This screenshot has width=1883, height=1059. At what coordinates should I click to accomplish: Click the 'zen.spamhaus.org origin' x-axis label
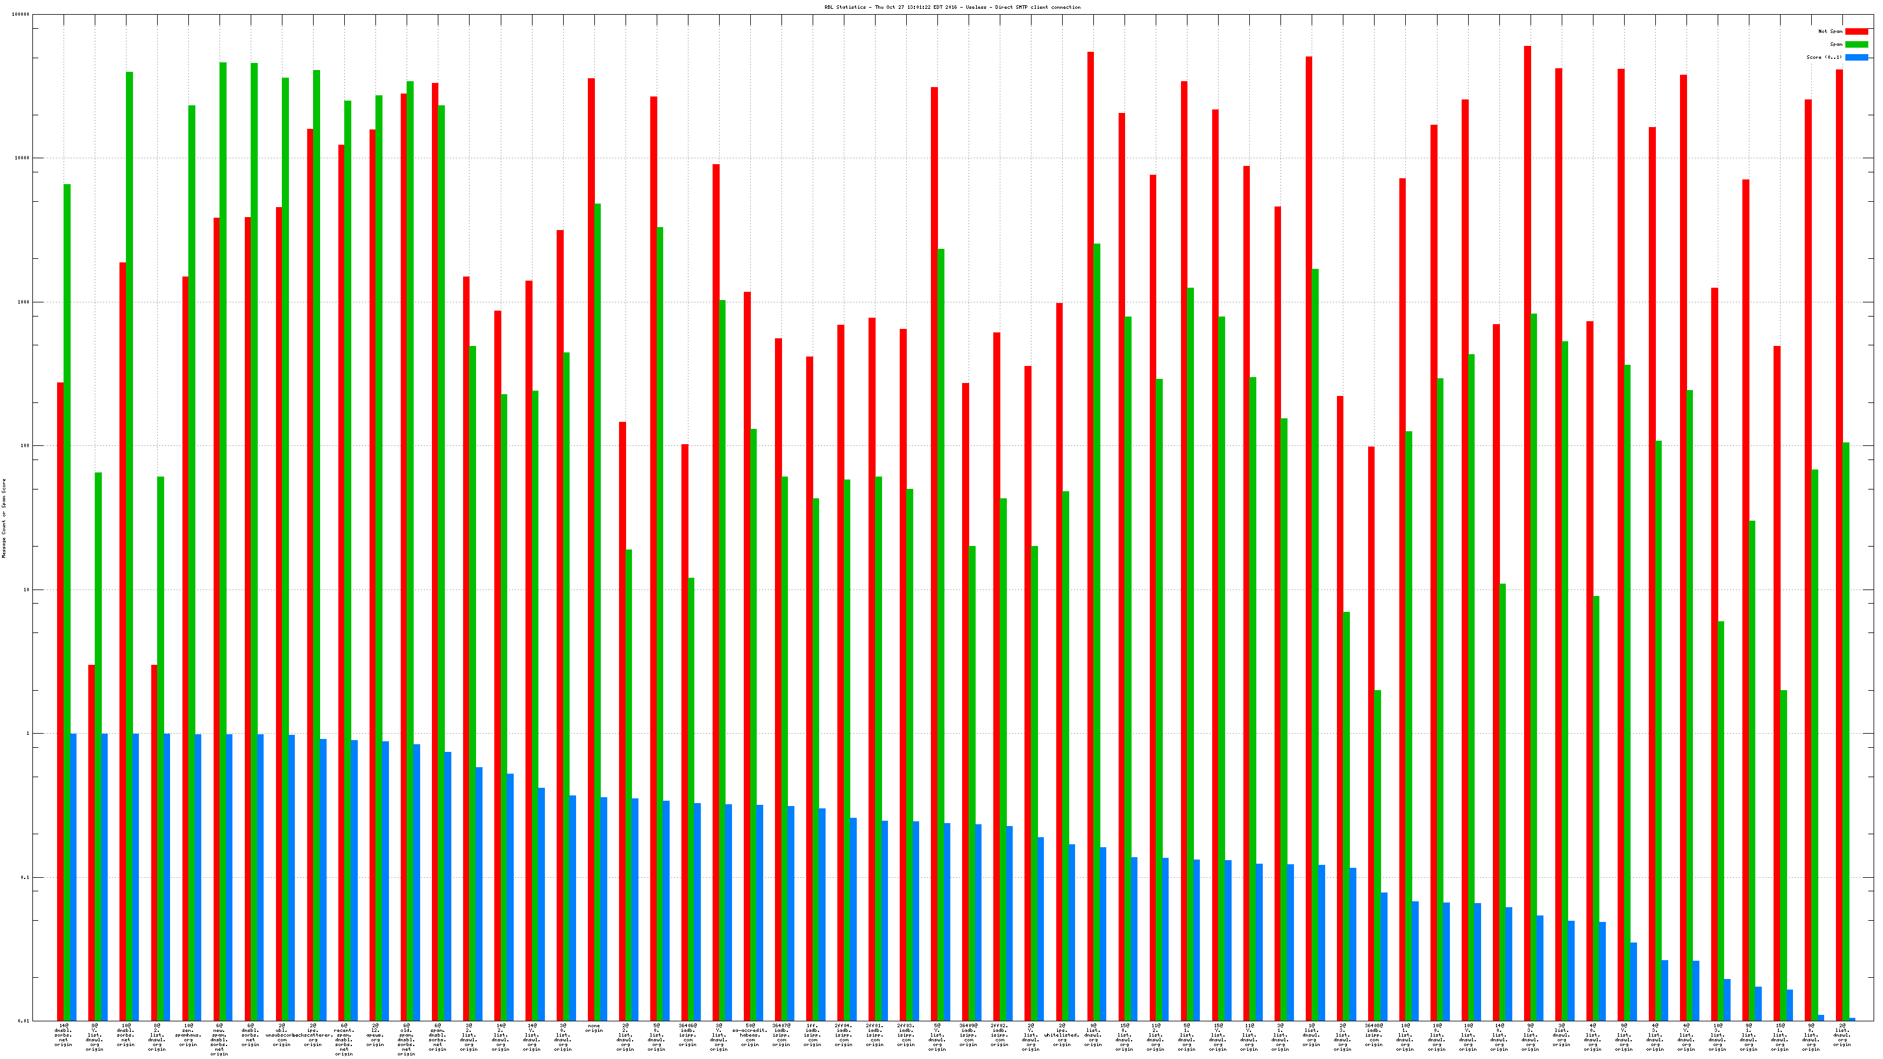click(x=188, y=1035)
